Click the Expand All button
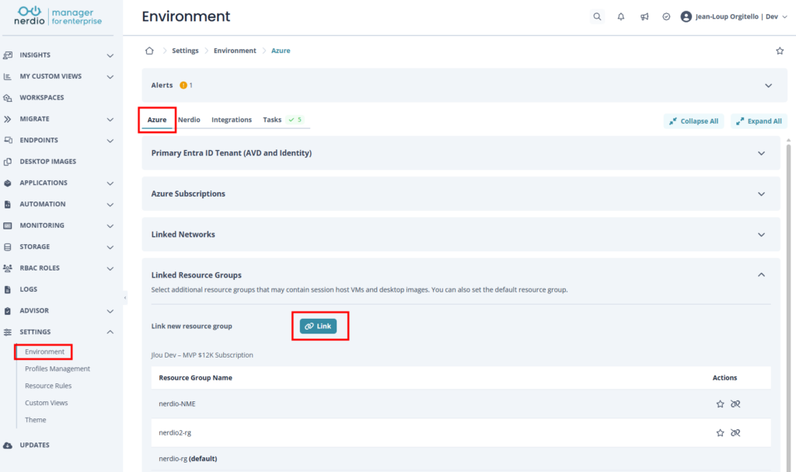This screenshot has height=472, width=796. tap(759, 121)
